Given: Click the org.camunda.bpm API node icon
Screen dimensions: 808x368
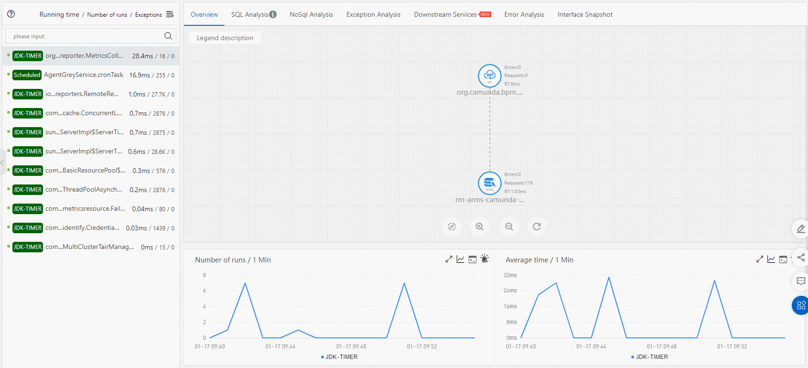Looking at the screenshot, I should point(489,76).
